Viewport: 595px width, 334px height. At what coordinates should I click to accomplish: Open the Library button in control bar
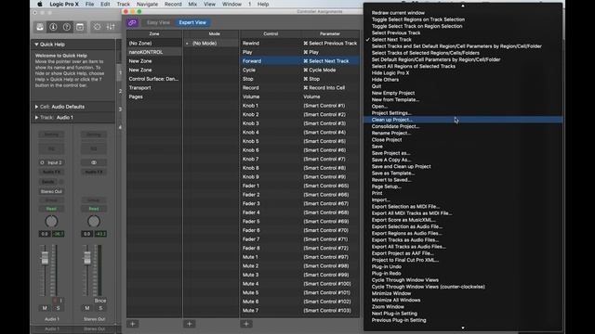[40, 27]
